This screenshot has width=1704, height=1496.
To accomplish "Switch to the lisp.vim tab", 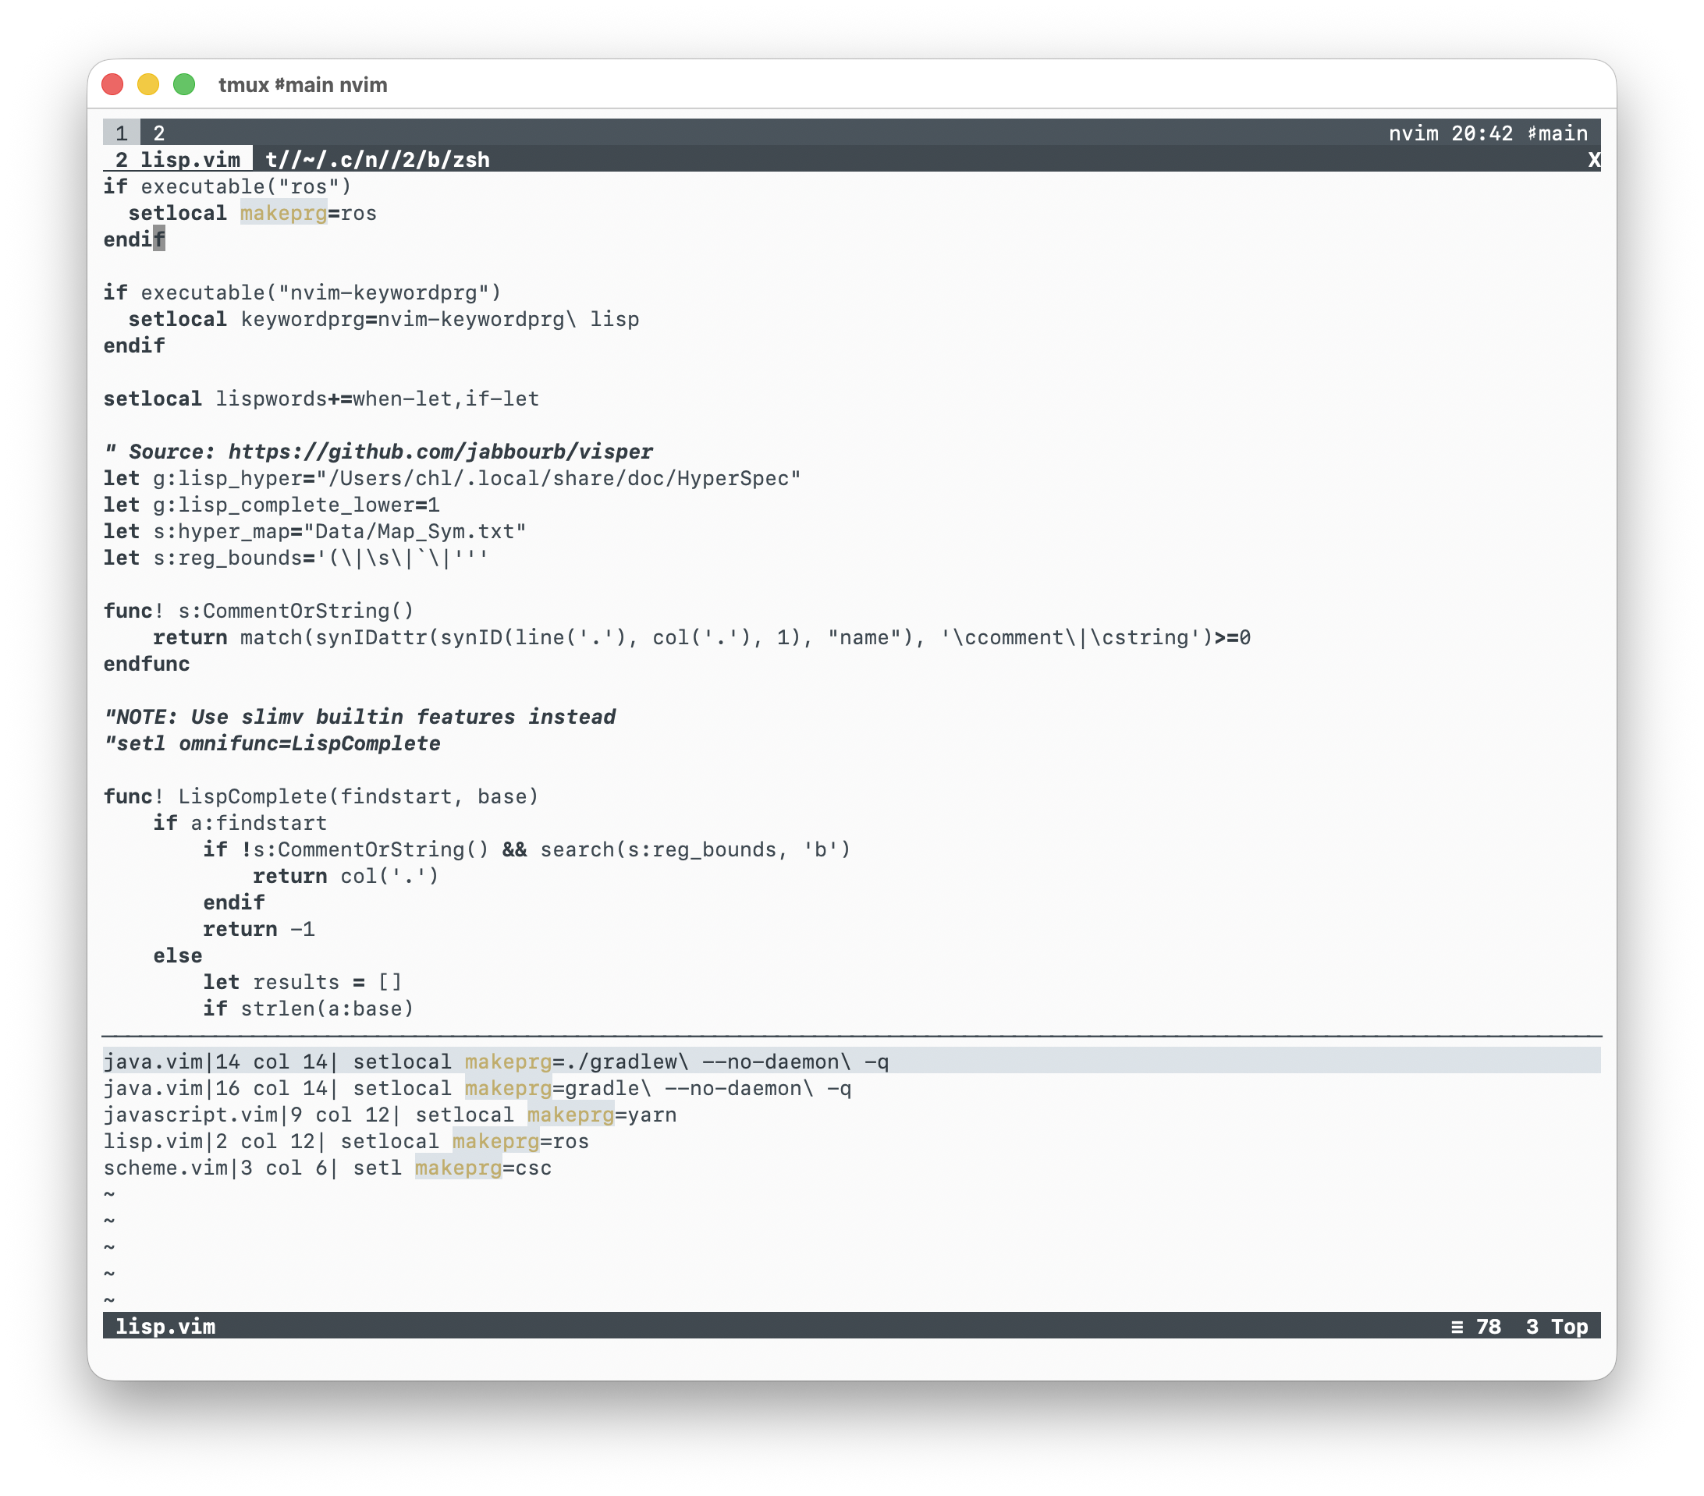I will [x=179, y=160].
